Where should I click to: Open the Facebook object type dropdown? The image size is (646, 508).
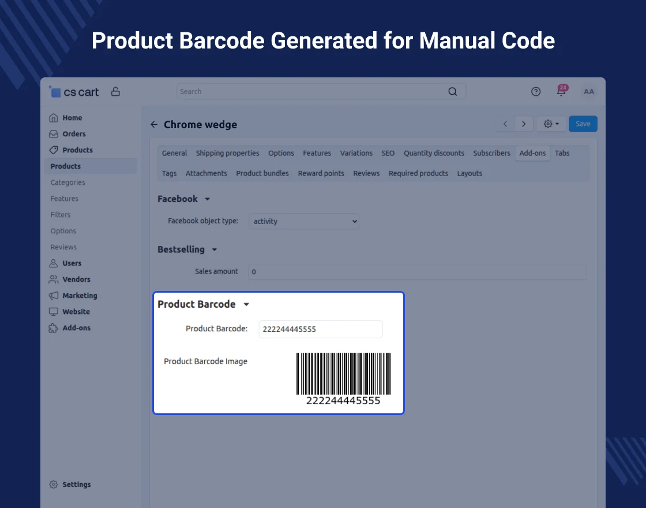click(x=304, y=221)
